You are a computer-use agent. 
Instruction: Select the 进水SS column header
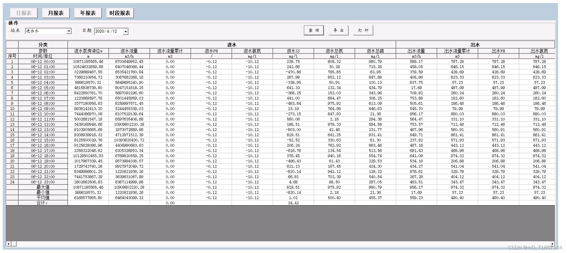(x=293, y=51)
